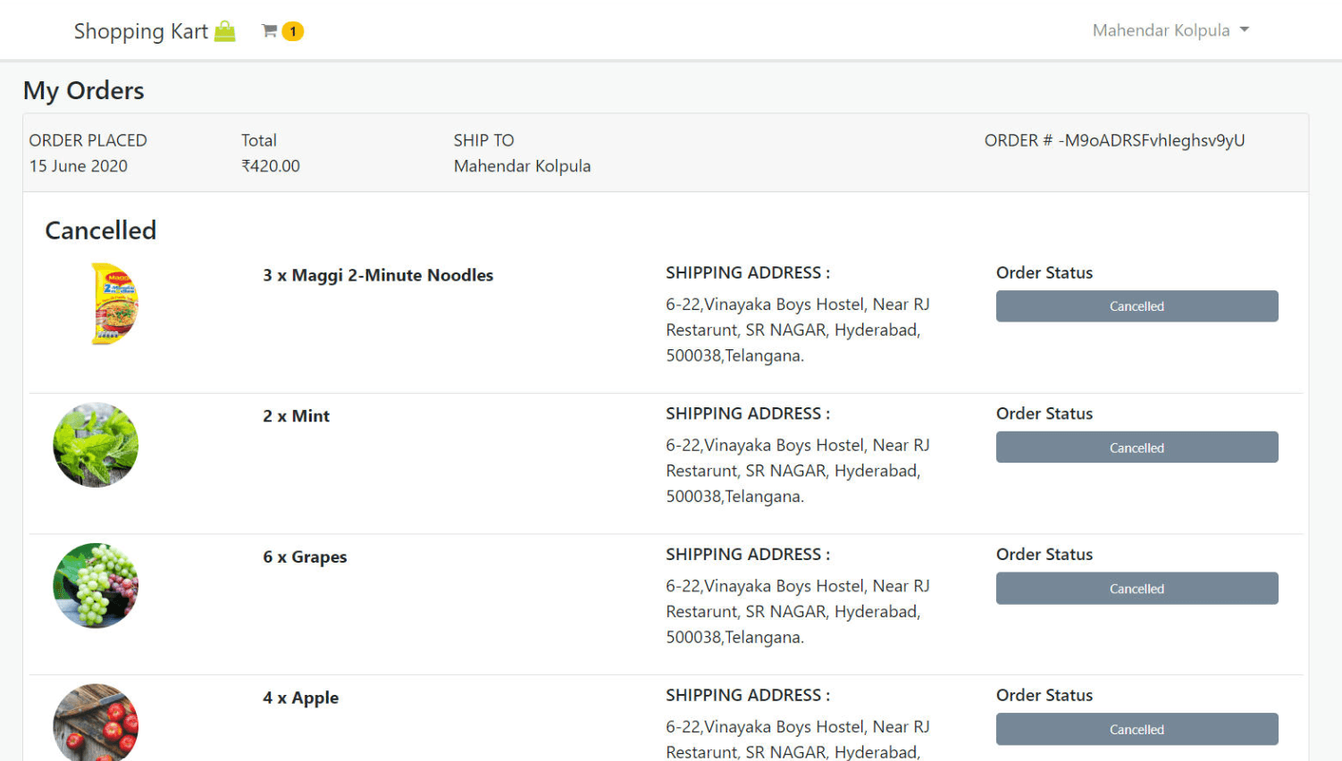The width and height of the screenshot is (1342, 761).
Task: Click the 3 x Maggi 2-Minute Noodles product name
Action: click(378, 275)
